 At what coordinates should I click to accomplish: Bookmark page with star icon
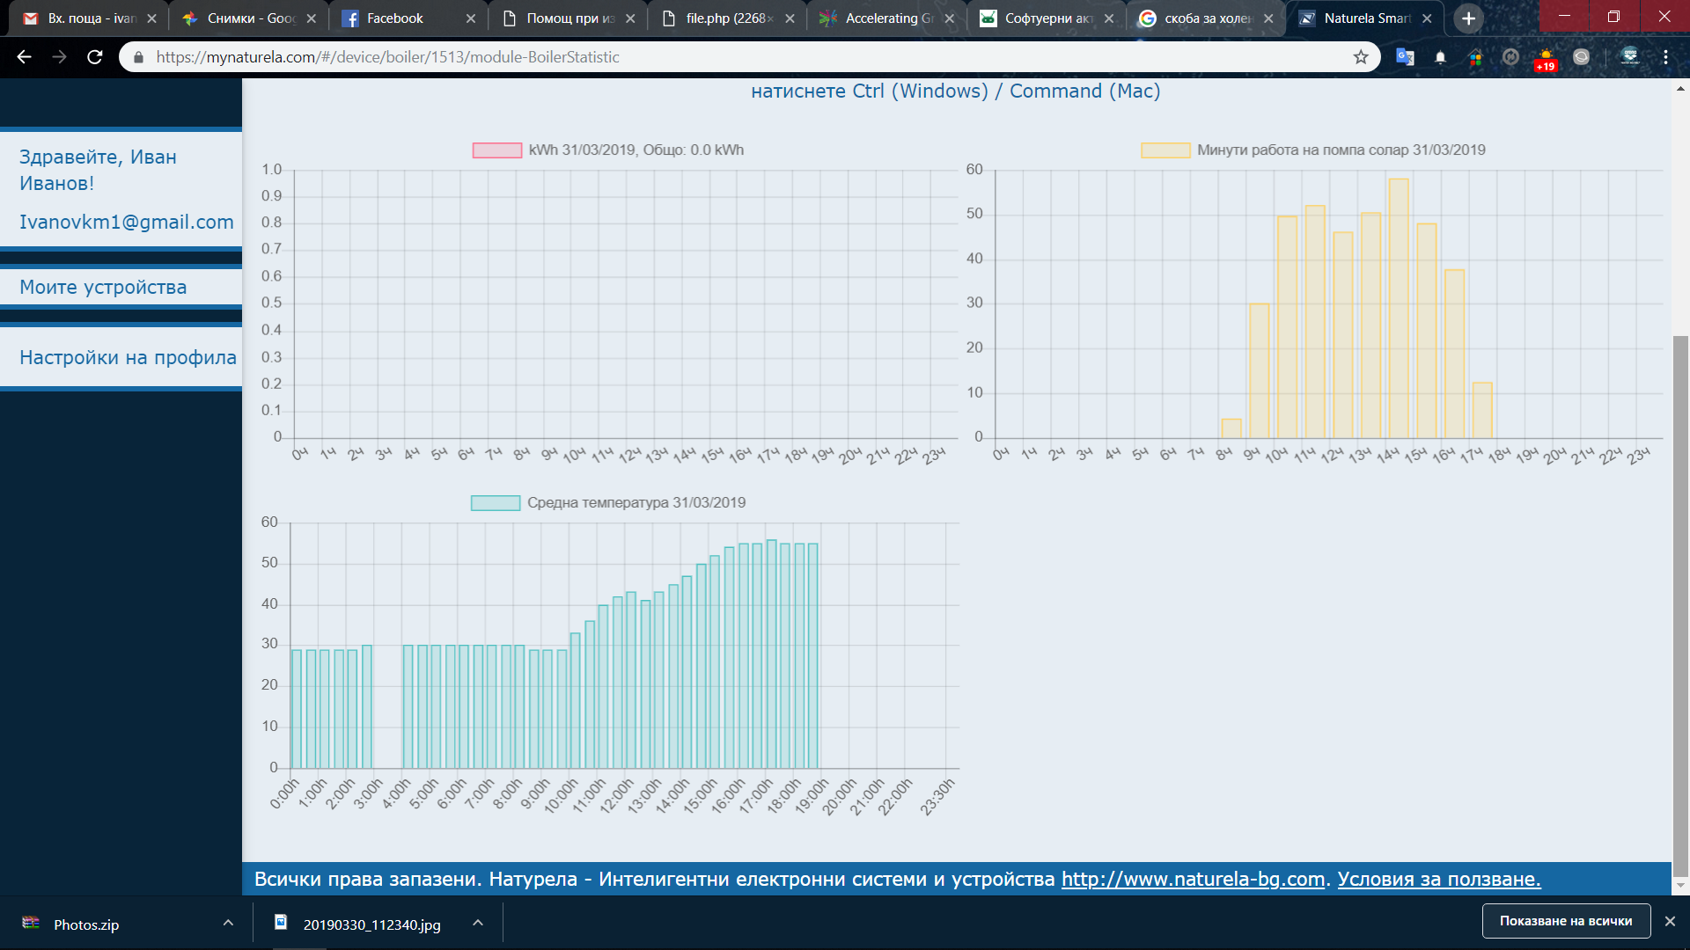point(1361,57)
